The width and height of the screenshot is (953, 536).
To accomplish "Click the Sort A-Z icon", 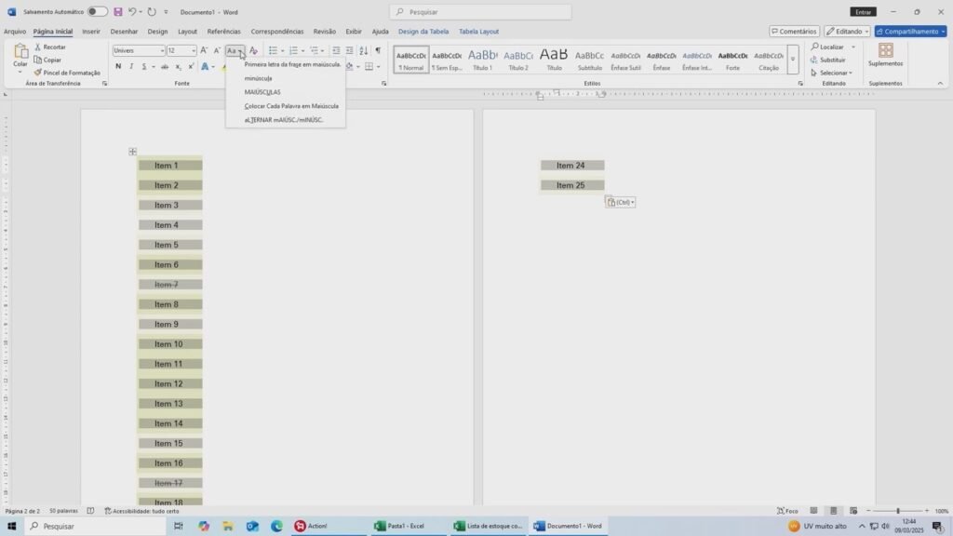I will [364, 50].
